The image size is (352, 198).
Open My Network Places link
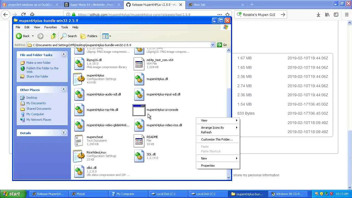point(39,120)
